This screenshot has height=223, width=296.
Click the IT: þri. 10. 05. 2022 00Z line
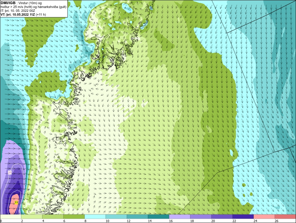point(18,11)
